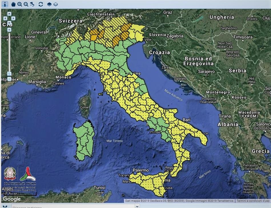Viewport: 271px width, 208px height.
Task: Click the Ungheria country label
Action: click(222, 17)
